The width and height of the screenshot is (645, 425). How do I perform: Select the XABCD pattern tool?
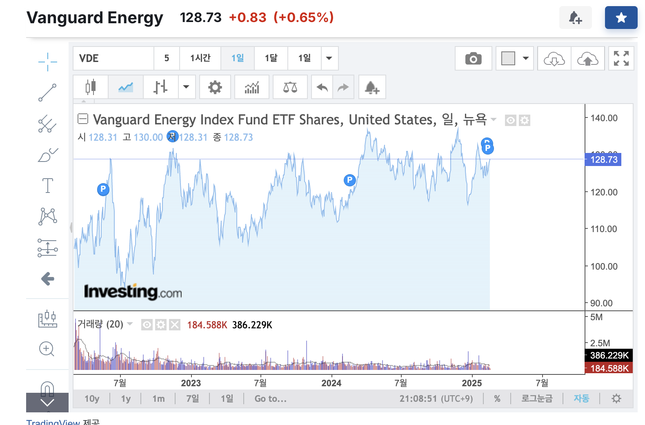pyautogui.click(x=47, y=217)
